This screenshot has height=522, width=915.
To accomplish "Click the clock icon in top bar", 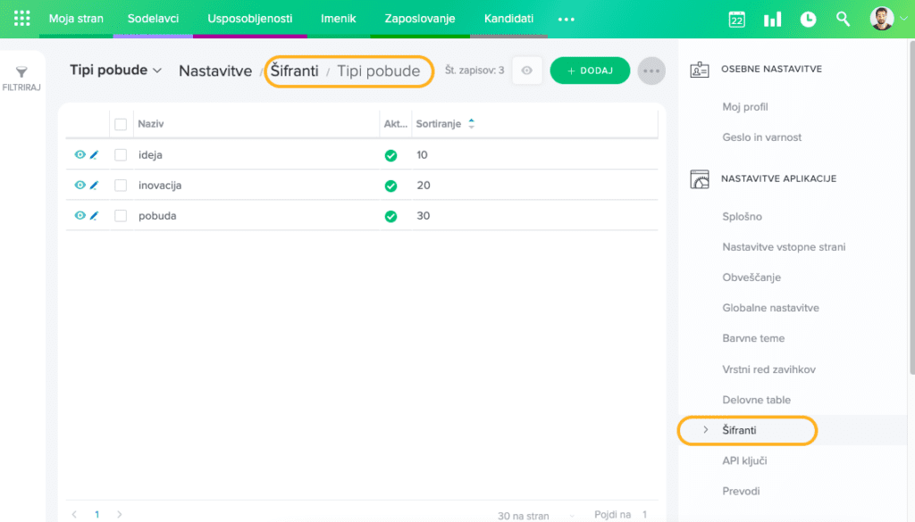I will click(x=808, y=19).
